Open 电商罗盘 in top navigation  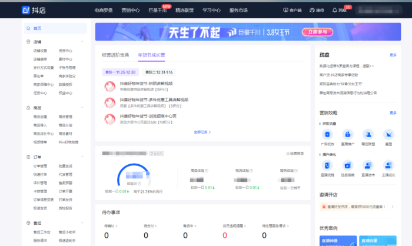(x=104, y=10)
